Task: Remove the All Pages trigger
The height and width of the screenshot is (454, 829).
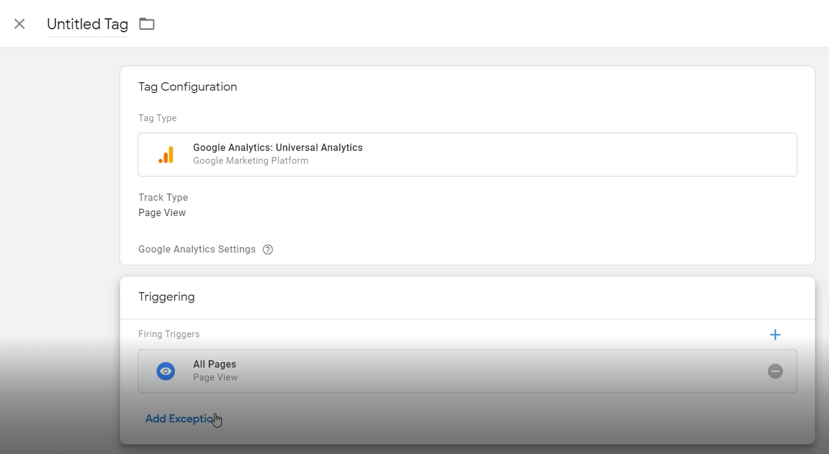Action: pos(775,371)
